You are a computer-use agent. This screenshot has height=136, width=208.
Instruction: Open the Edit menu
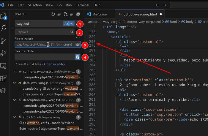[21, 5]
